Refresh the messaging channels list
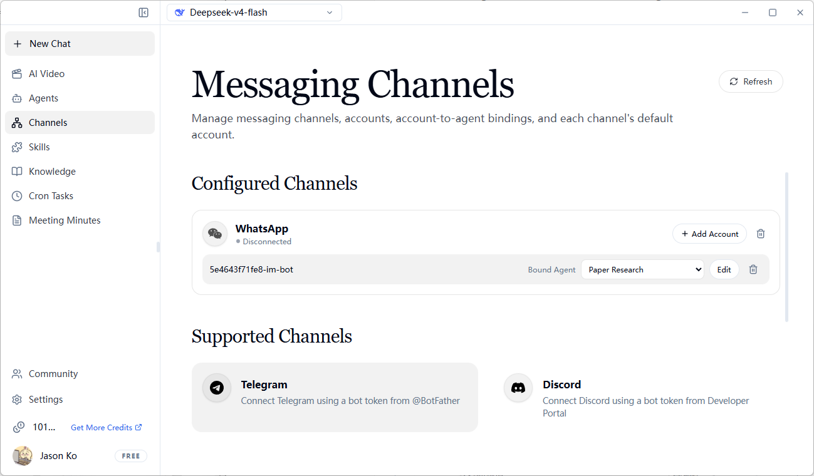This screenshot has width=814, height=476. pyautogui.click(x=751, y=81)
